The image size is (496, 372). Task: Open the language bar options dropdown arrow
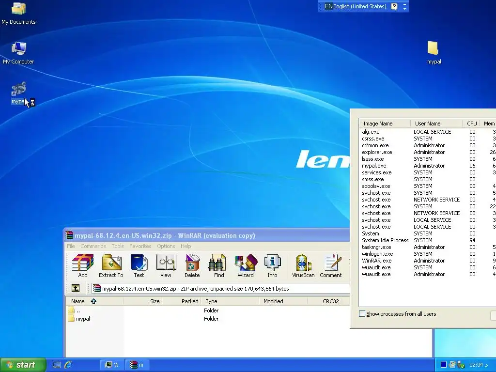point(404,9)
